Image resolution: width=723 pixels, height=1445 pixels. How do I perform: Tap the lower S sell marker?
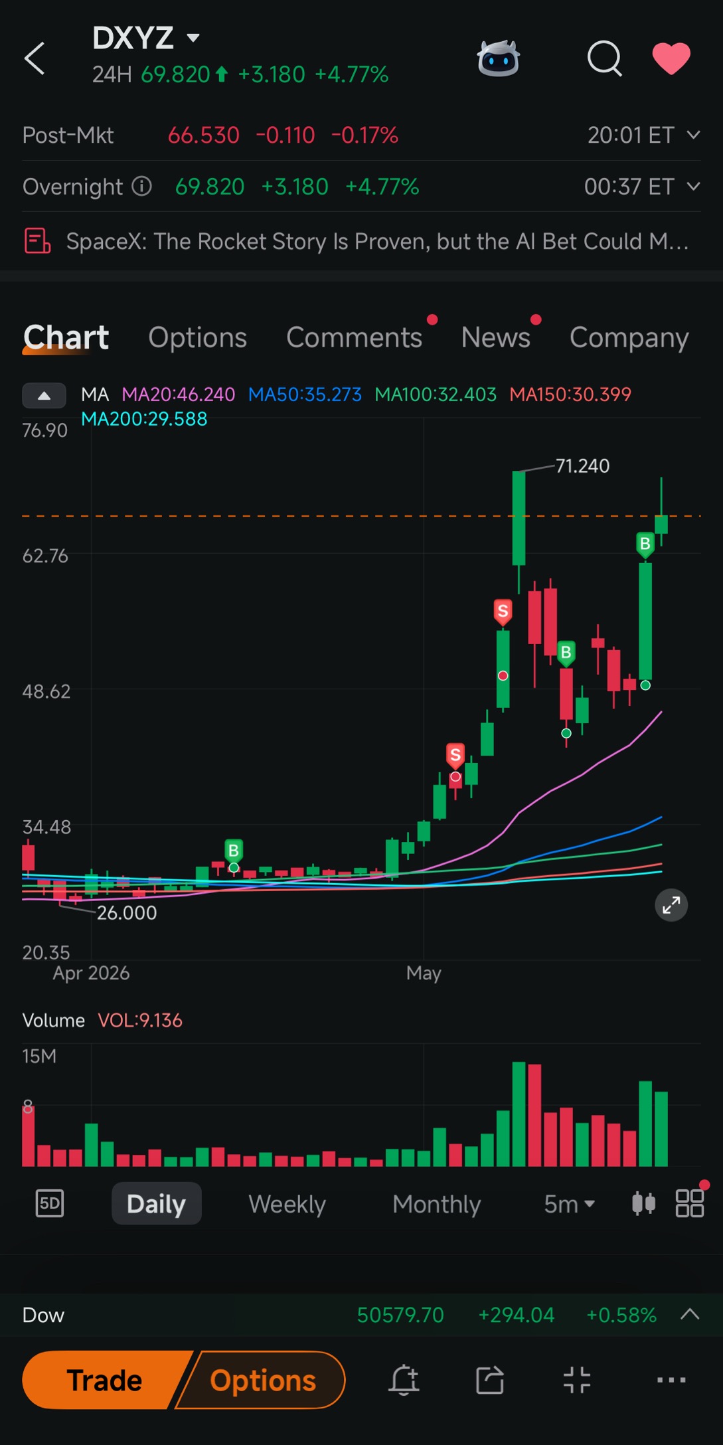point(455,755)
